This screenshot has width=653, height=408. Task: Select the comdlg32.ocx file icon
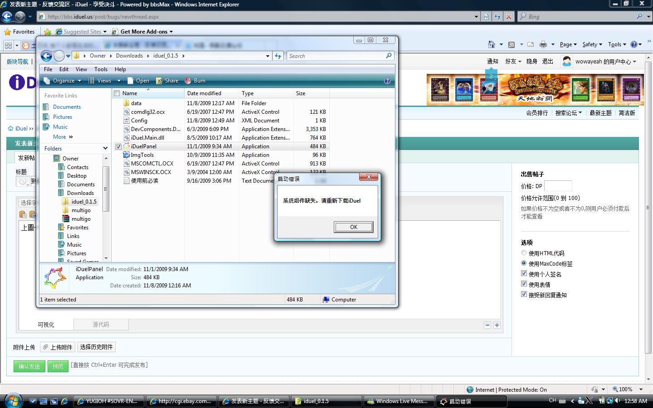[127, 112]
